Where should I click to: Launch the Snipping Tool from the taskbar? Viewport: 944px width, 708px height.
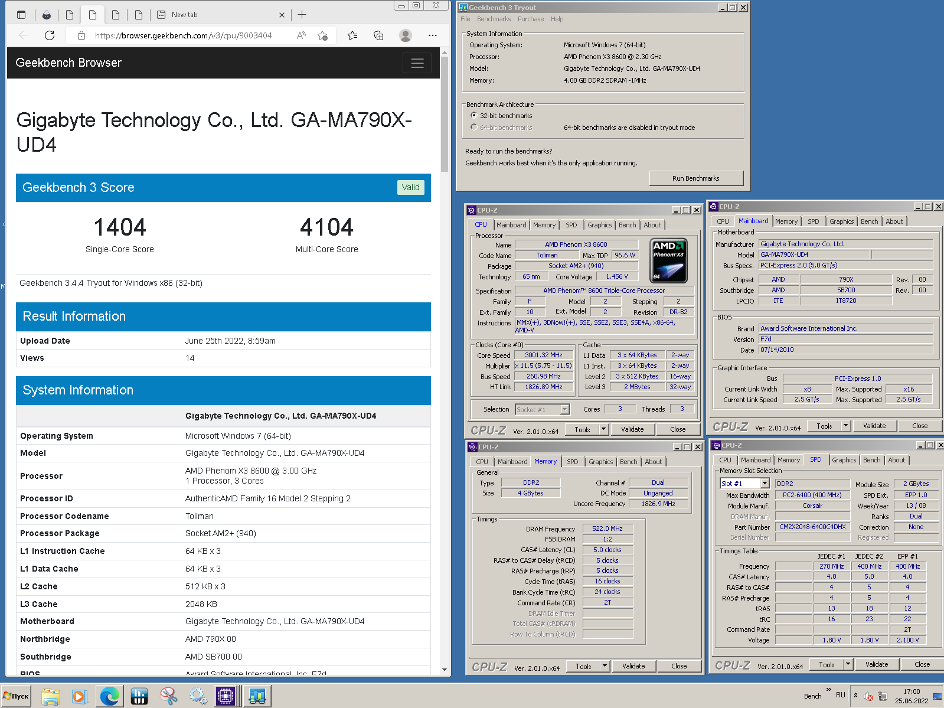[169, 696]
